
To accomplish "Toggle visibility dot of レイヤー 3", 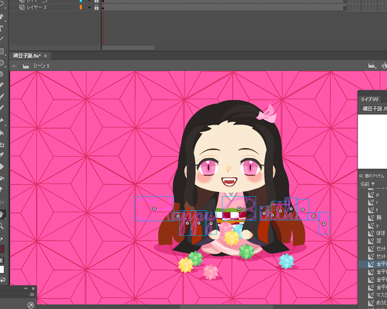I will coord(89,7).
